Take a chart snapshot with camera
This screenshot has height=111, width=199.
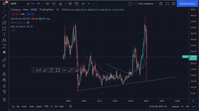point(174,4)
